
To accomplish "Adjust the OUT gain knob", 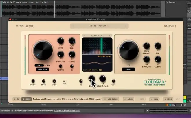I will 113,81.
